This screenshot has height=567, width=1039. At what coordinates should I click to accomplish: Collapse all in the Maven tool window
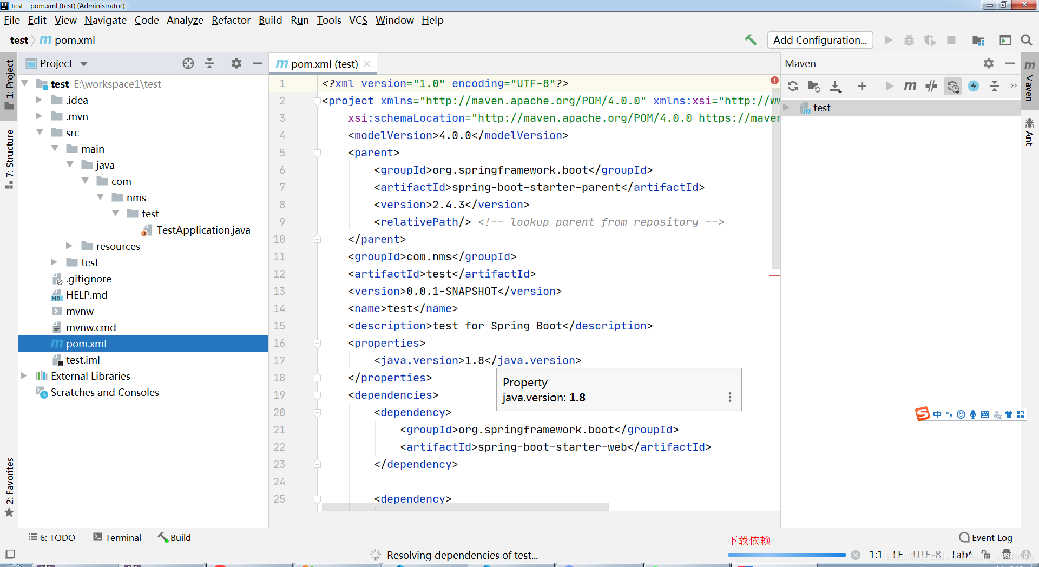point(995,86)
